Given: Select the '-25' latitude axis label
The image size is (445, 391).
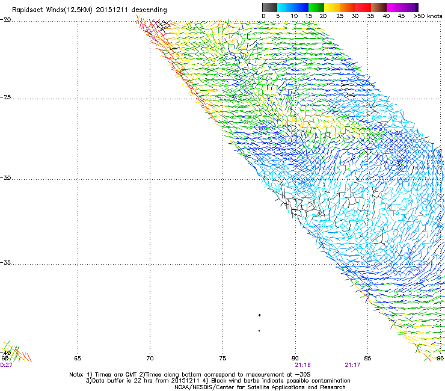Looking at the screenshot, I should pyautogui.click(x=5, y=97).
